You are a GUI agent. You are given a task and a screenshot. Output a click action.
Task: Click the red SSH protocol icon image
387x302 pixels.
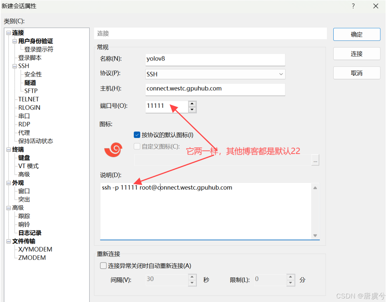pos(113,149)
